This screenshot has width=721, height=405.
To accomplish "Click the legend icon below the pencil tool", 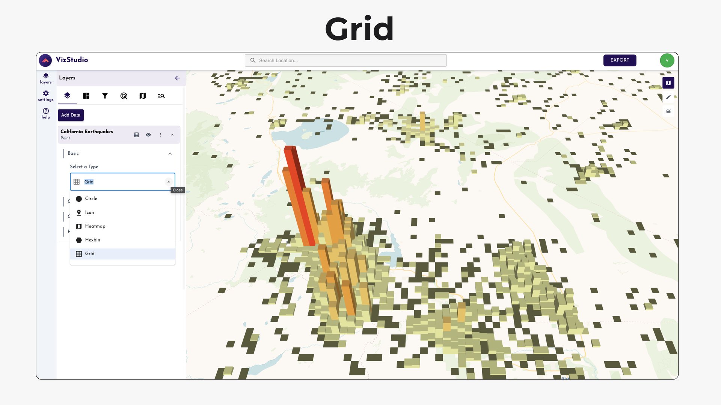I will [x=668, y=111].
